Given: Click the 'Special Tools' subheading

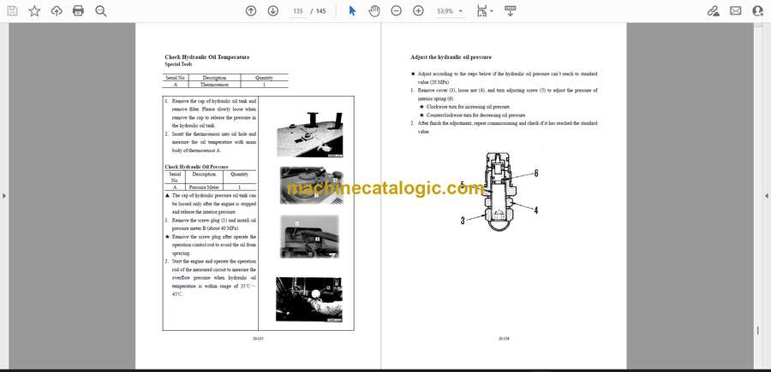Looking at the screenshot, I should [x=178, y=64].
